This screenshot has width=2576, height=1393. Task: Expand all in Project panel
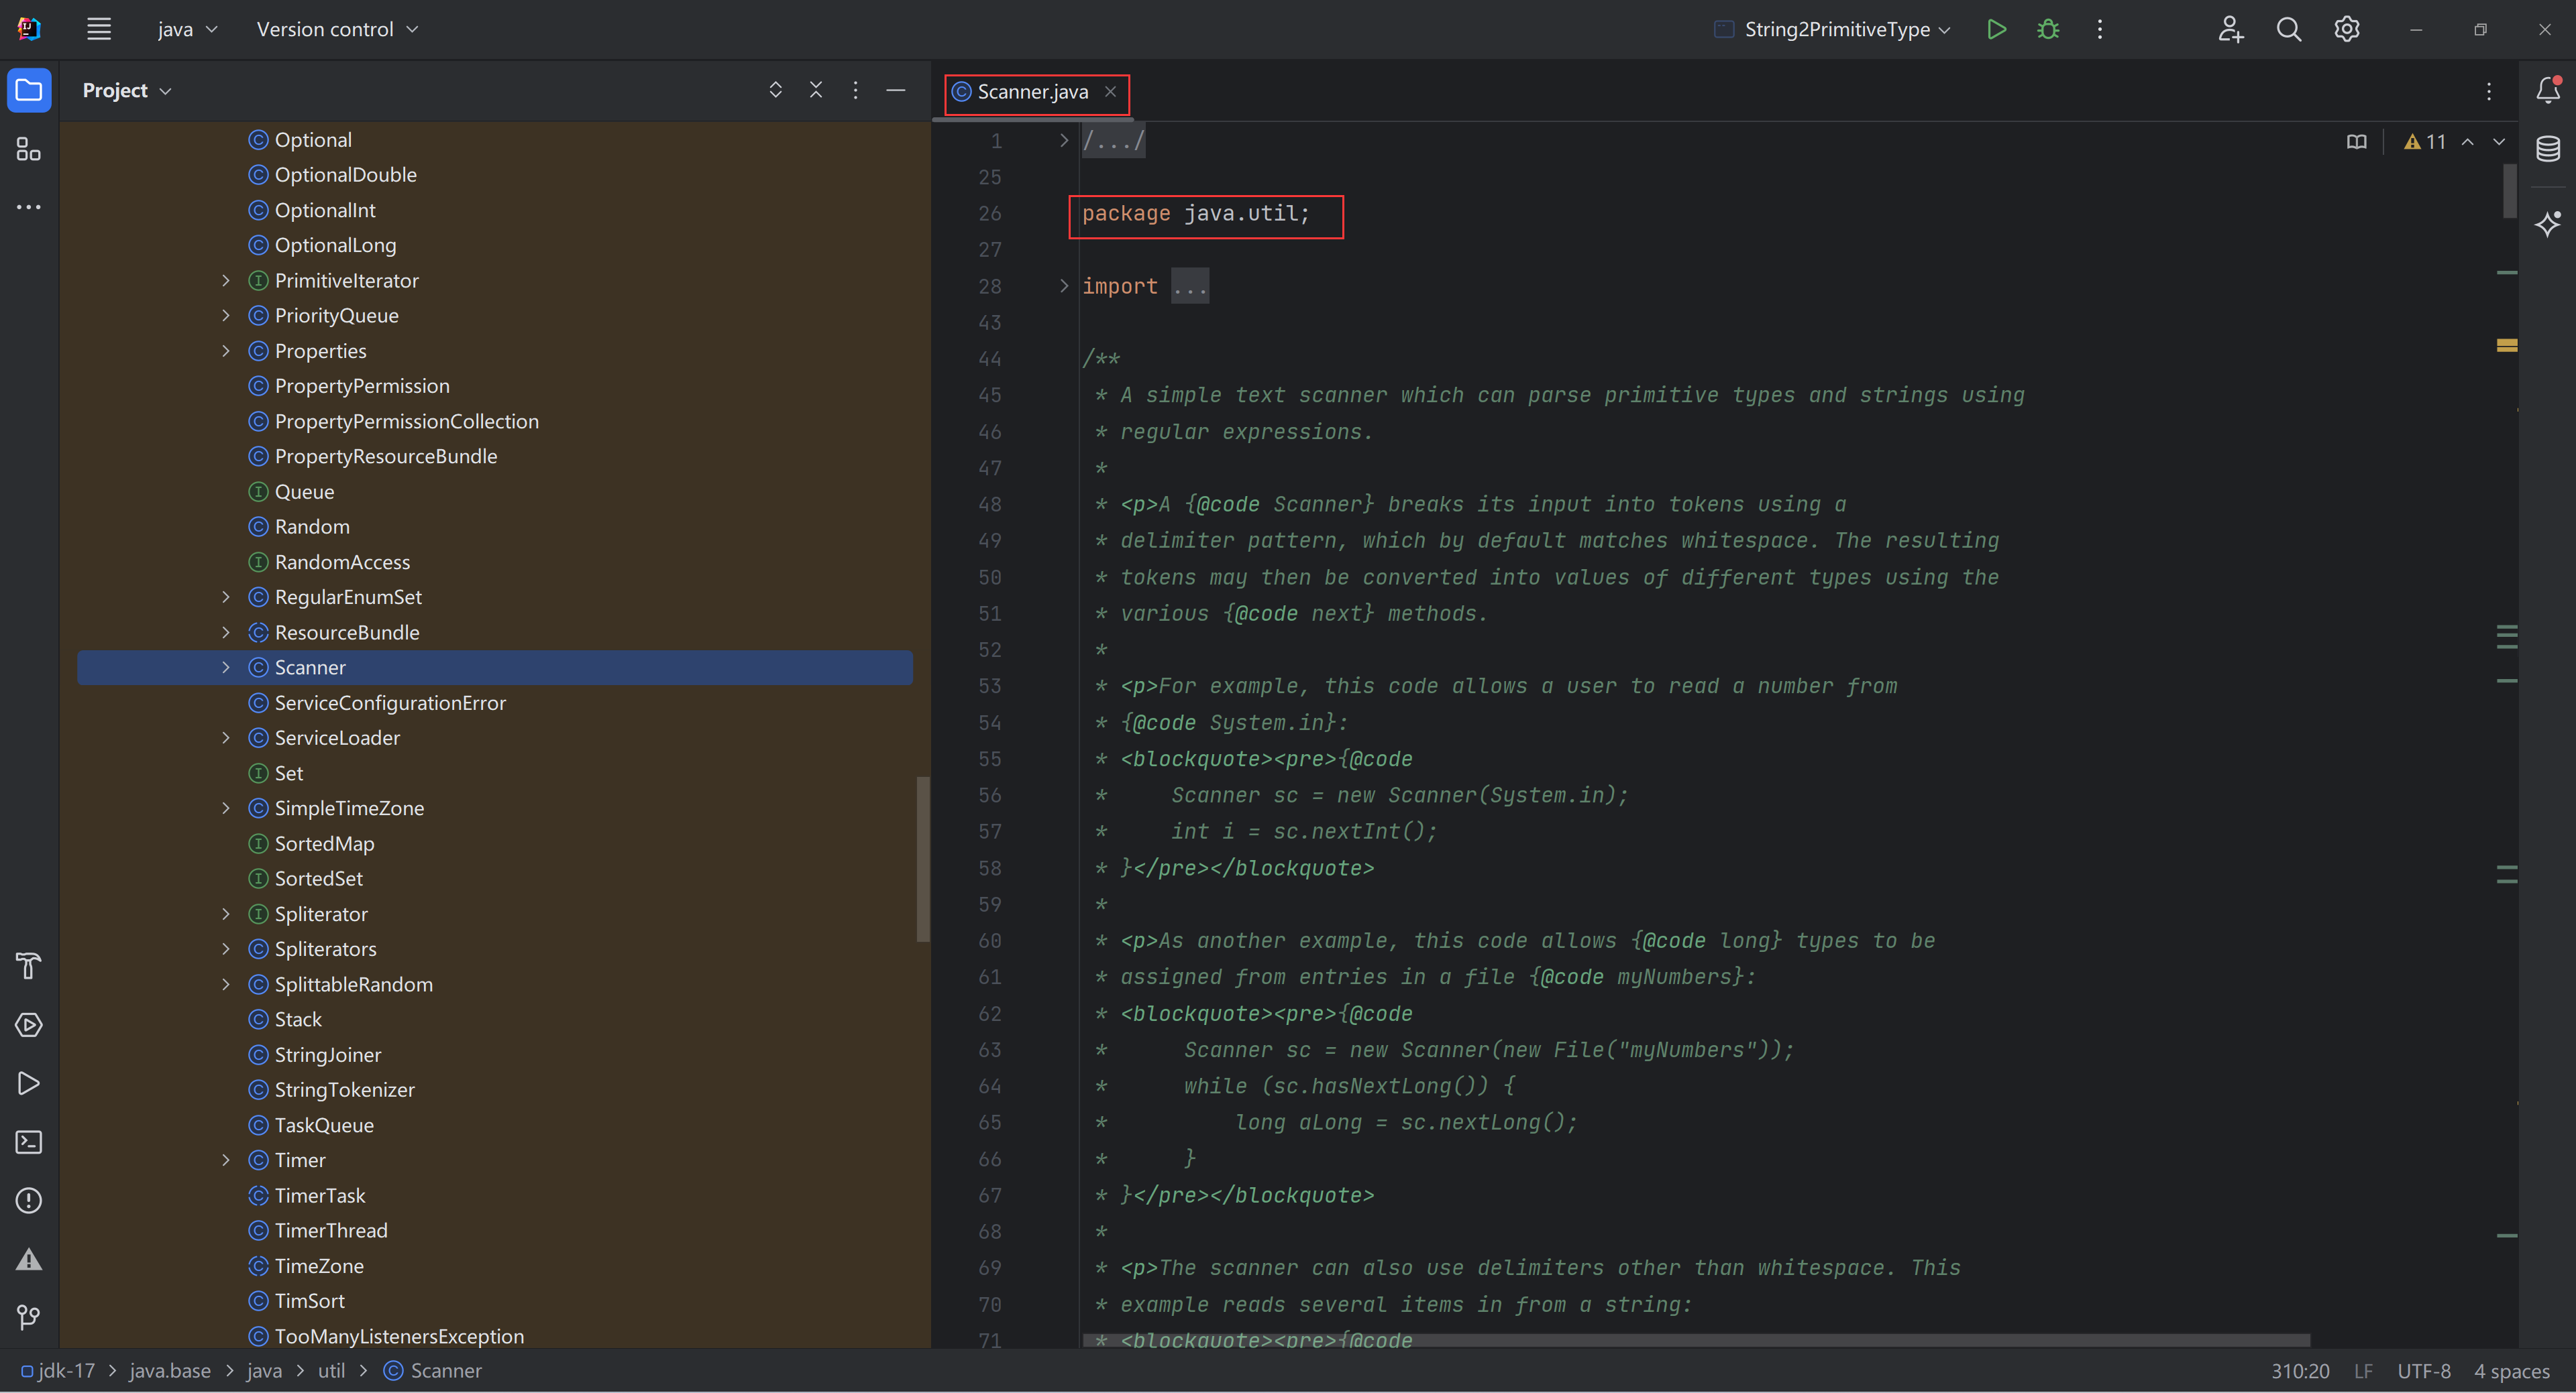pos(775,90)
